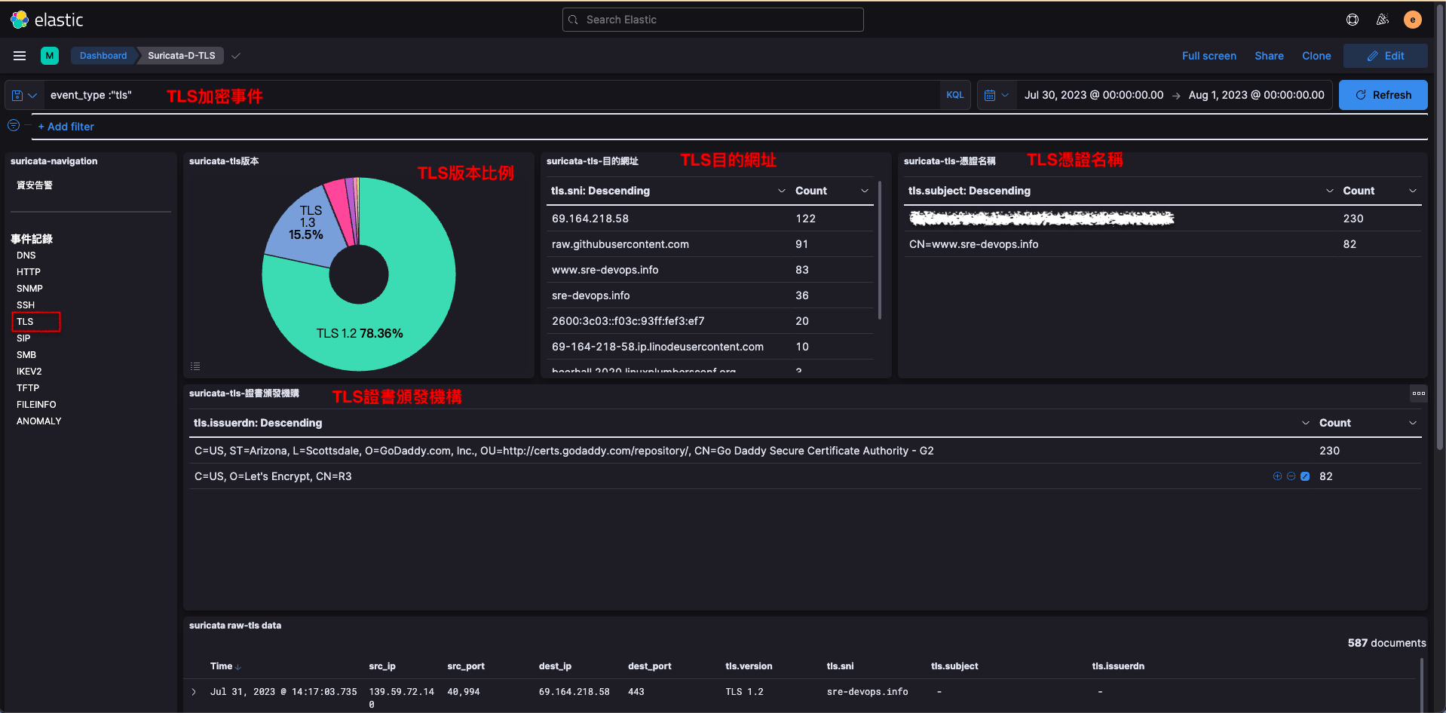Open the DNS navigation link
This screenshot has height=713, width=1446.
point(26,256)
